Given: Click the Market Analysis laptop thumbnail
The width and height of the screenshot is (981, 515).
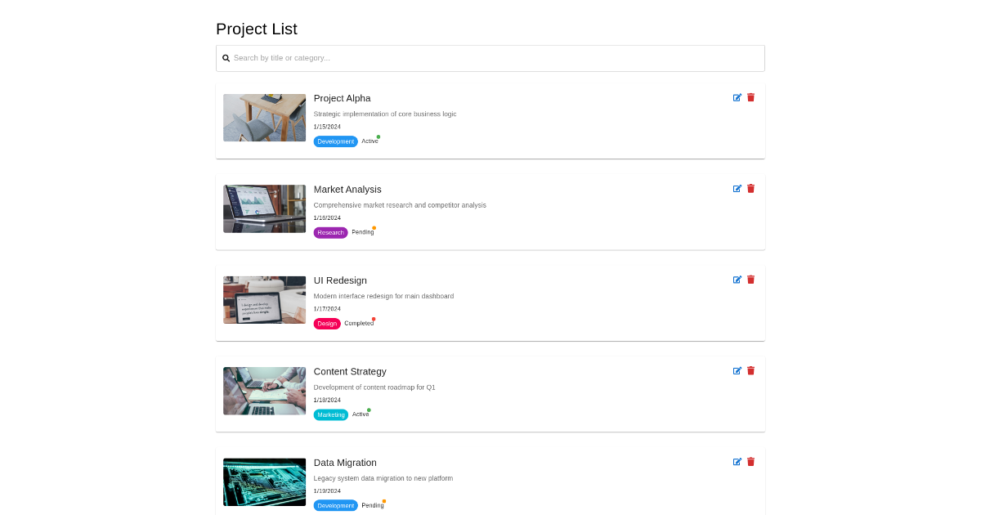Looking at the screenshot, I should (264, 208).
